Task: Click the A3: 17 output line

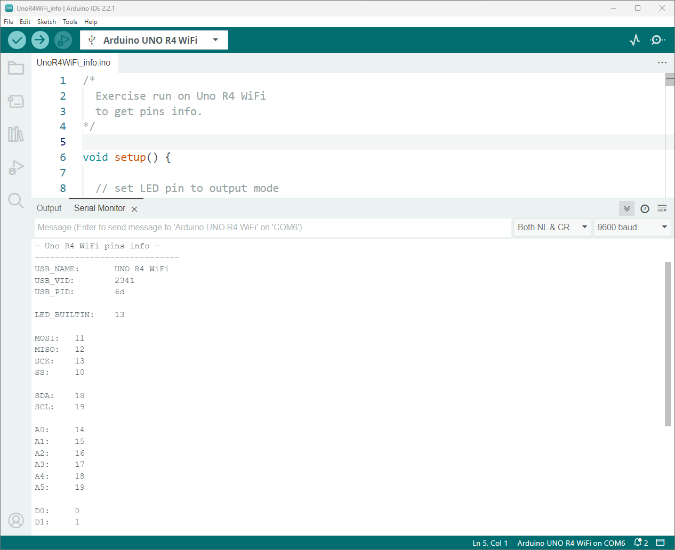Action: click(x=59, y=464)
